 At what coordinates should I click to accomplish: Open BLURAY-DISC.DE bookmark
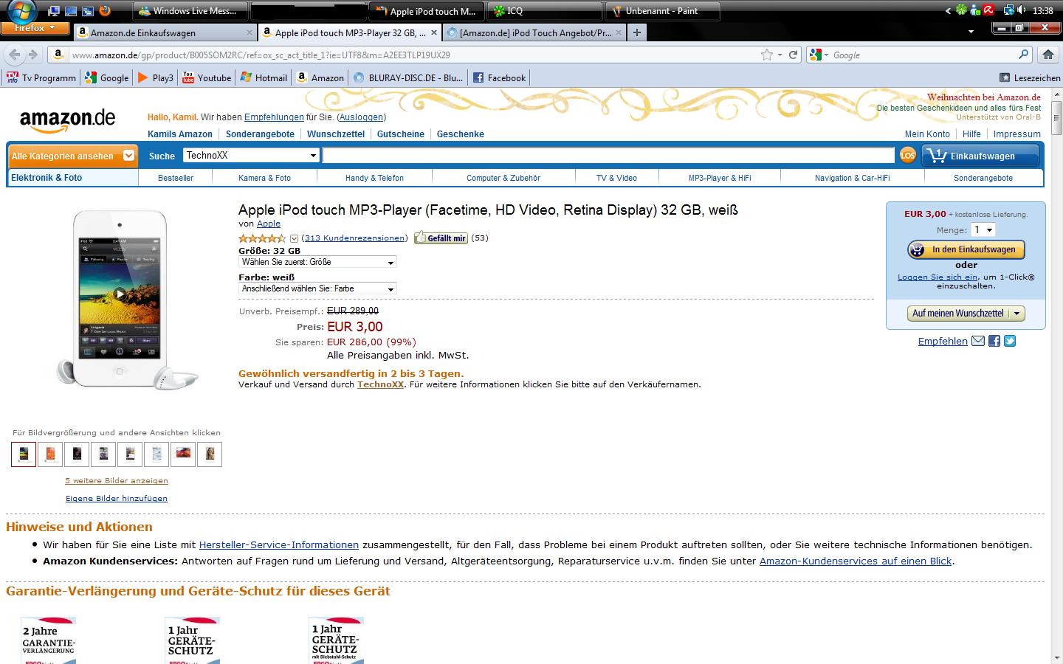[x=408, y=77]
